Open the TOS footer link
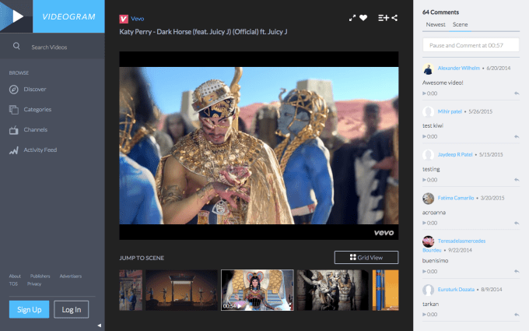Screen dimensions: 529x331 click(x=13, y=283)
